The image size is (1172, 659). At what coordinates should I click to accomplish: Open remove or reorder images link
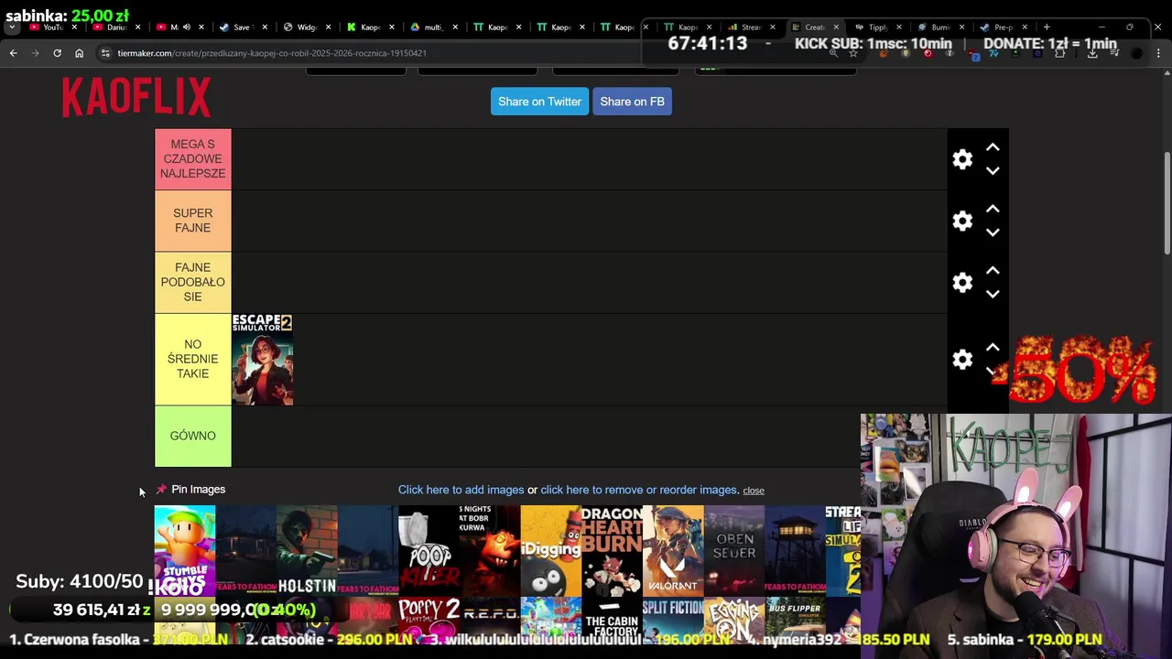click(x=639, y=490)
